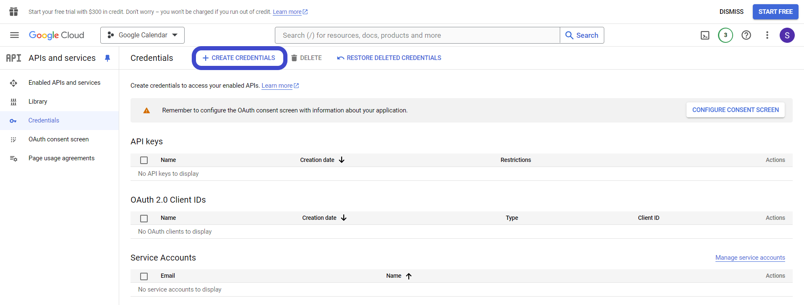The height and width of the screenshot is (305, 804).
Task: Tick the API keys select-all checkbox
Action: (144, 160)
